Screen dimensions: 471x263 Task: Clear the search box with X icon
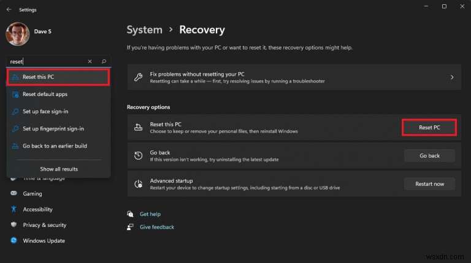click(90, 61)
